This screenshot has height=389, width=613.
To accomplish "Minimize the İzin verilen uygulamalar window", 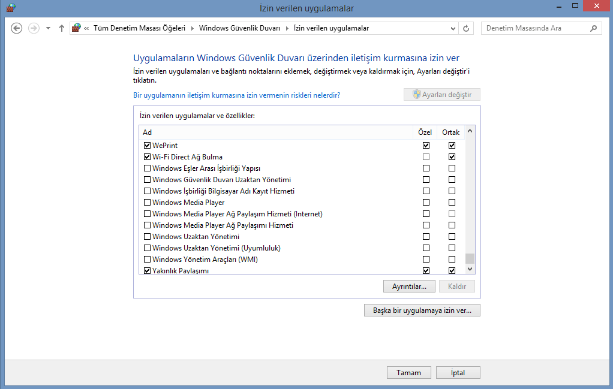I will coord(559,6).
